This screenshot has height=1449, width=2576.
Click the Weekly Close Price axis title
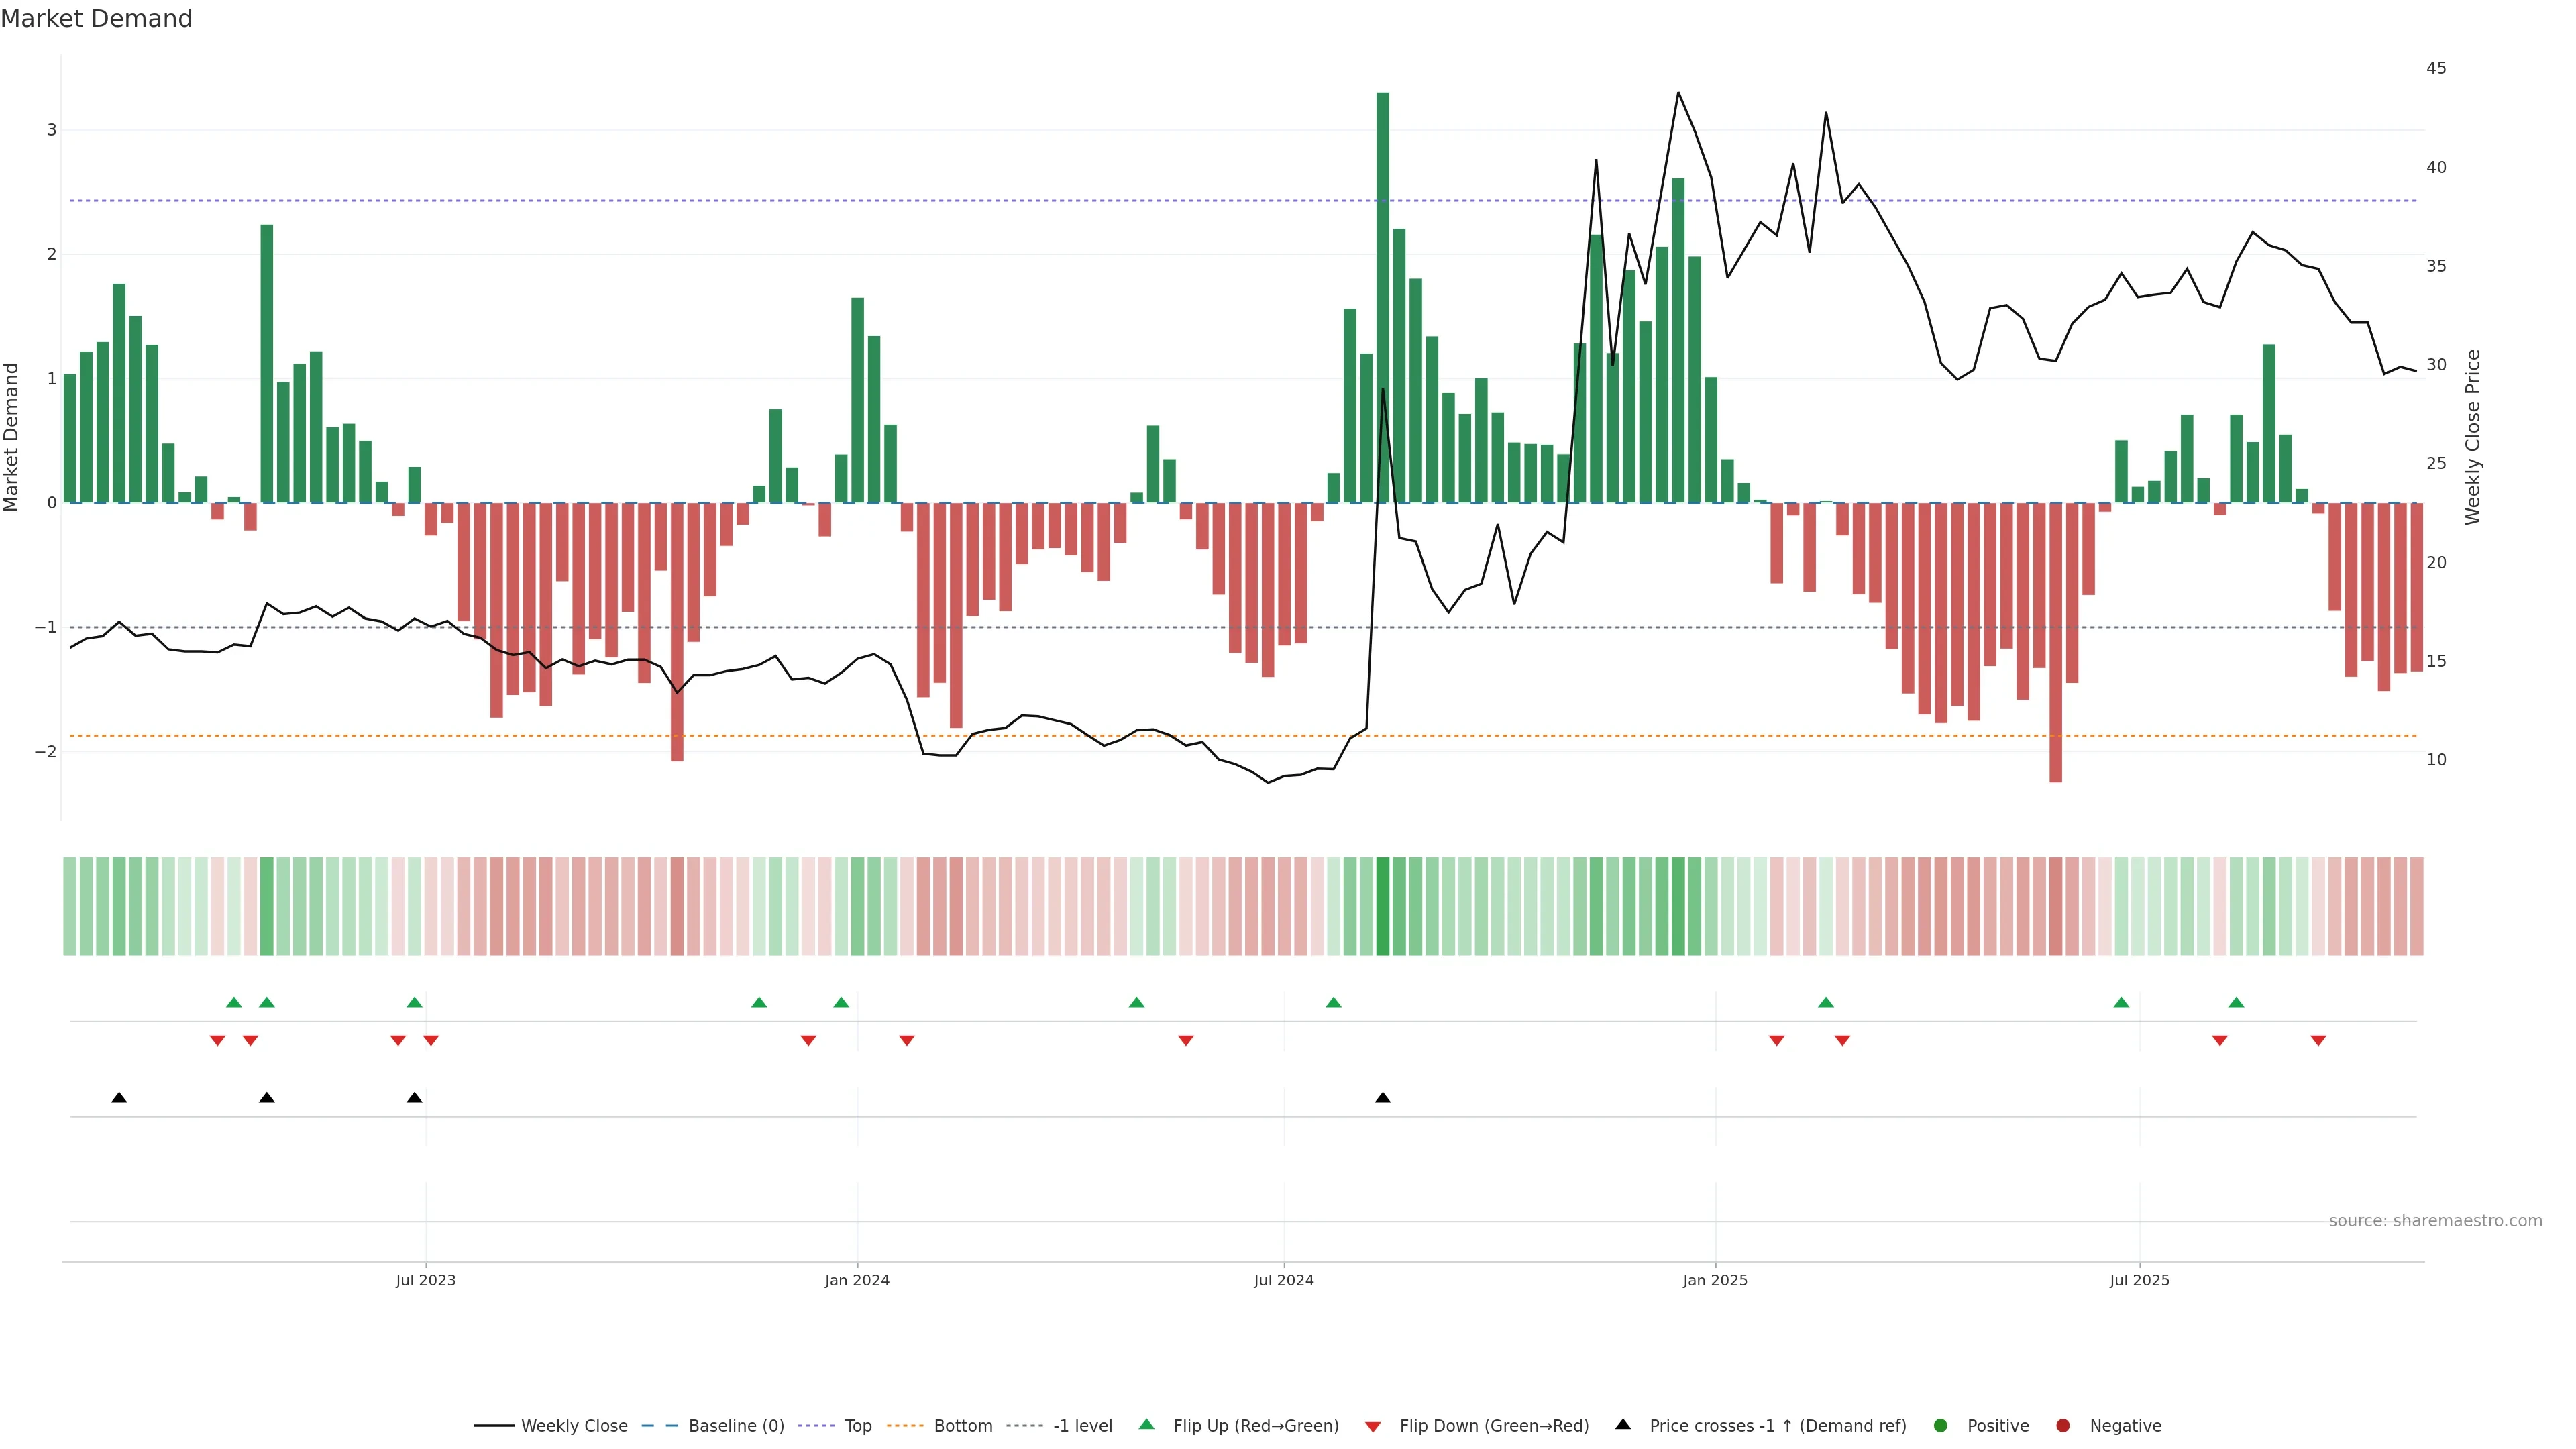[2473, 437]
